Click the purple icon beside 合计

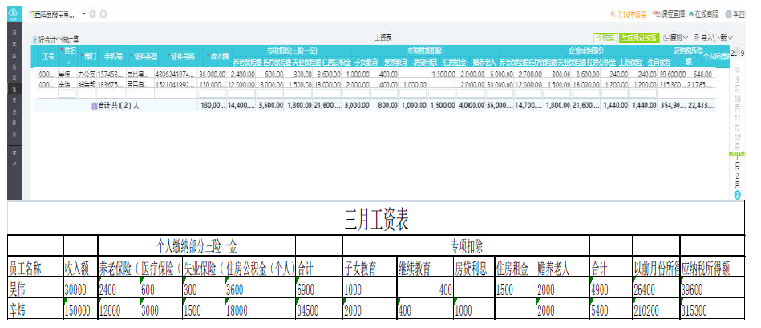coord(95,105)
